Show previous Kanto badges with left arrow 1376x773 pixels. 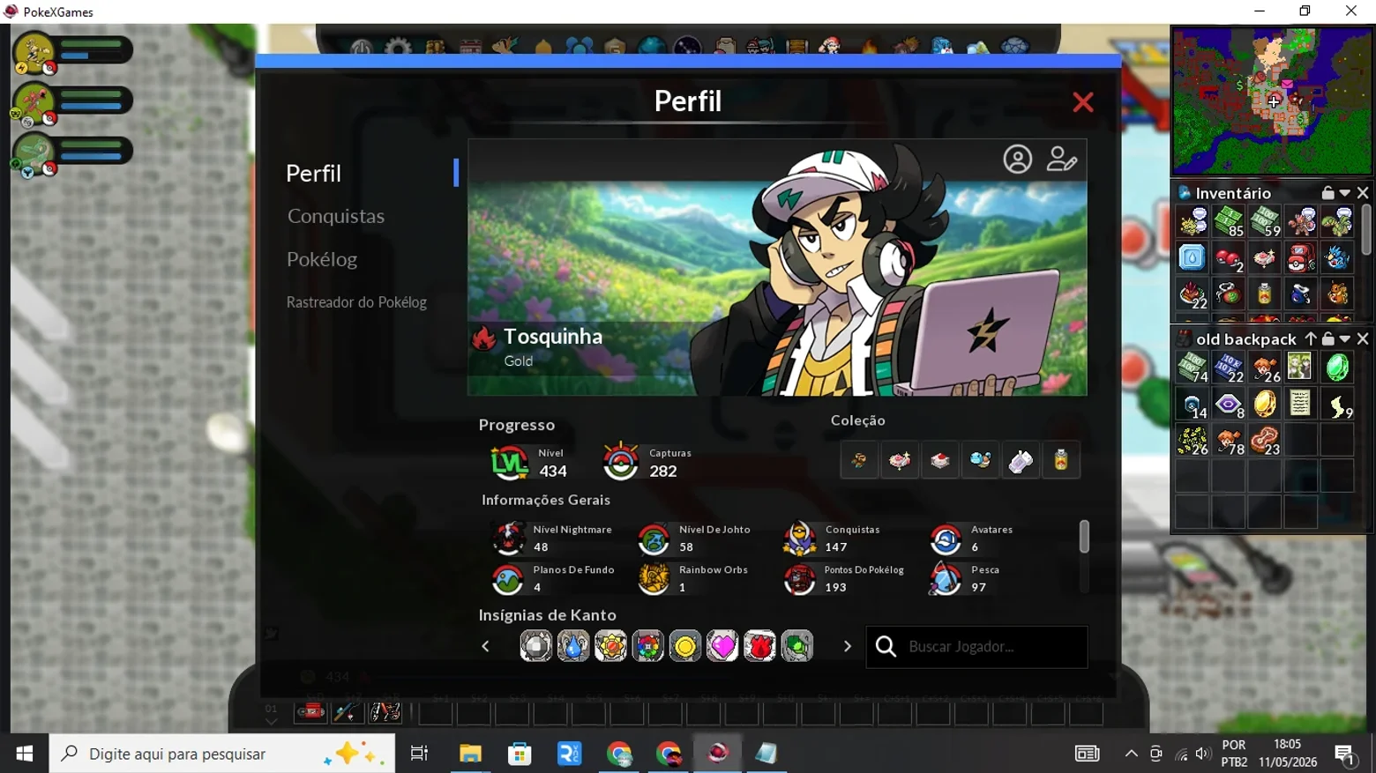(x=485, y=647)
